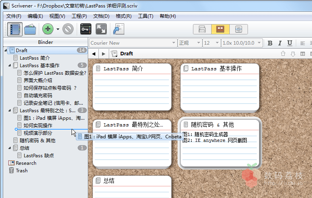Navigate forward in editor history
Screen dimensions: 312x198
coord(104,54)
